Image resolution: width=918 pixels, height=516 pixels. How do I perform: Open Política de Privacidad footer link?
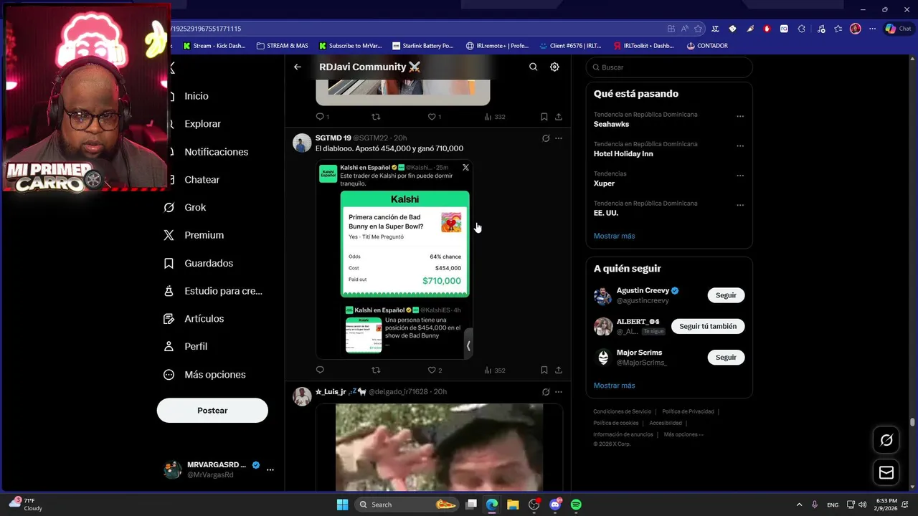688,411
